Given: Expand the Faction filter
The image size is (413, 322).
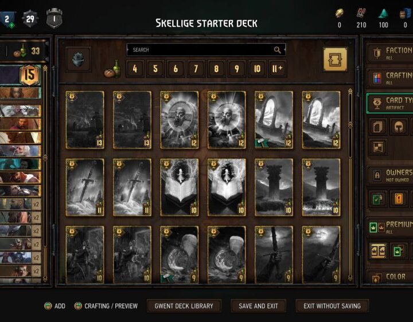Looking at the screenshot, I should pos(390,53).
